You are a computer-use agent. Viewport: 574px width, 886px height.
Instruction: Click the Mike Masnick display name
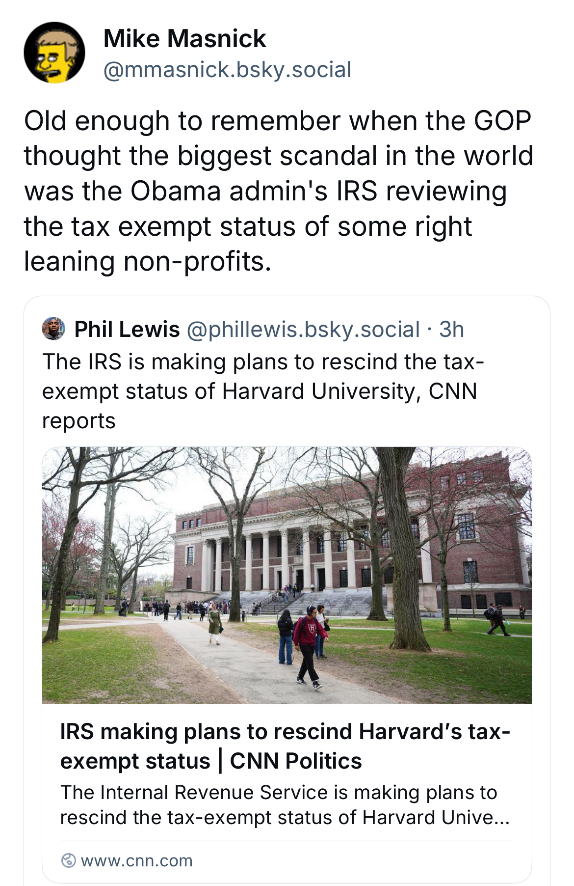pyautogui.click(x=184, y=39)
